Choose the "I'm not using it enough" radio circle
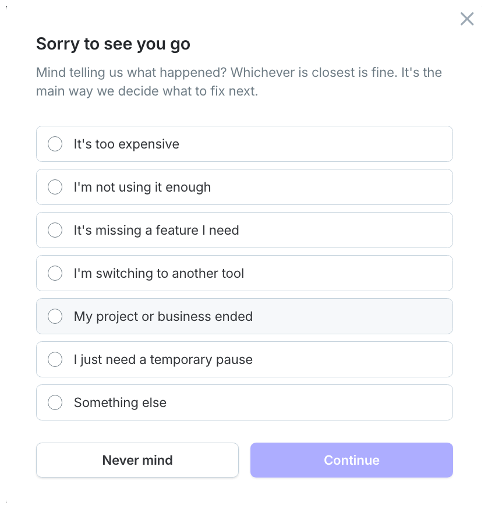488x509 pixels. [x=55, y=187]
